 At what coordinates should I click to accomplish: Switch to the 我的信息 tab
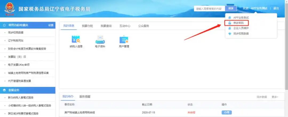[69, 26]
